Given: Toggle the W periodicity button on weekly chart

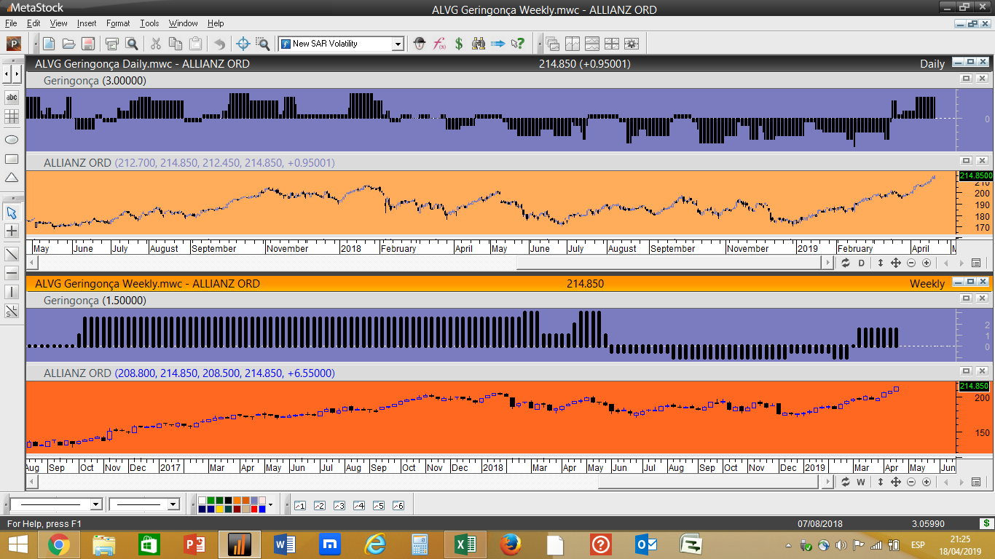Looking at the screenshot, I should (861, 482).
